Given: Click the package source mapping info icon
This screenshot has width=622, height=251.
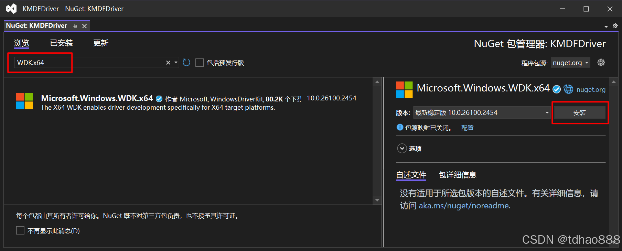Looking at the screenshot, I should point(400,127).
